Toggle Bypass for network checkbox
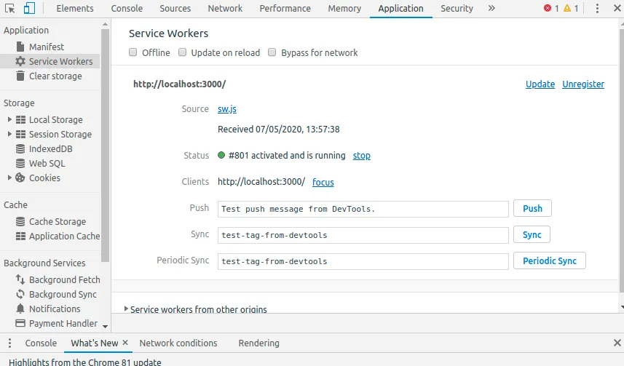 pos(273,52)
